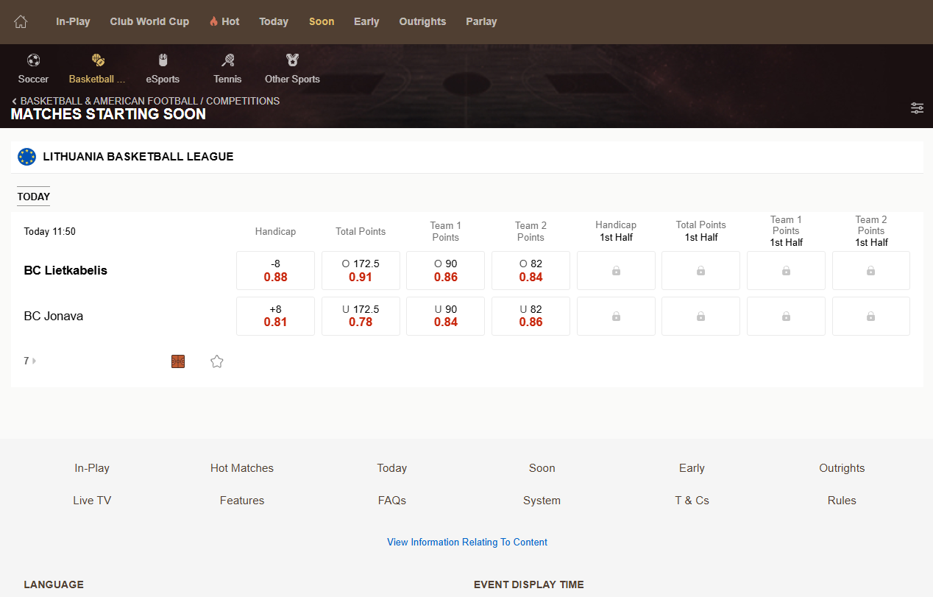Open System footer link
Image resolution: width=933 pixels, height=597 pixels.
click(x=542, y=501)
